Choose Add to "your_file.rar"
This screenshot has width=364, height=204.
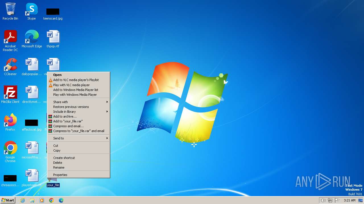pyautogui.click(x=78, y=121)
